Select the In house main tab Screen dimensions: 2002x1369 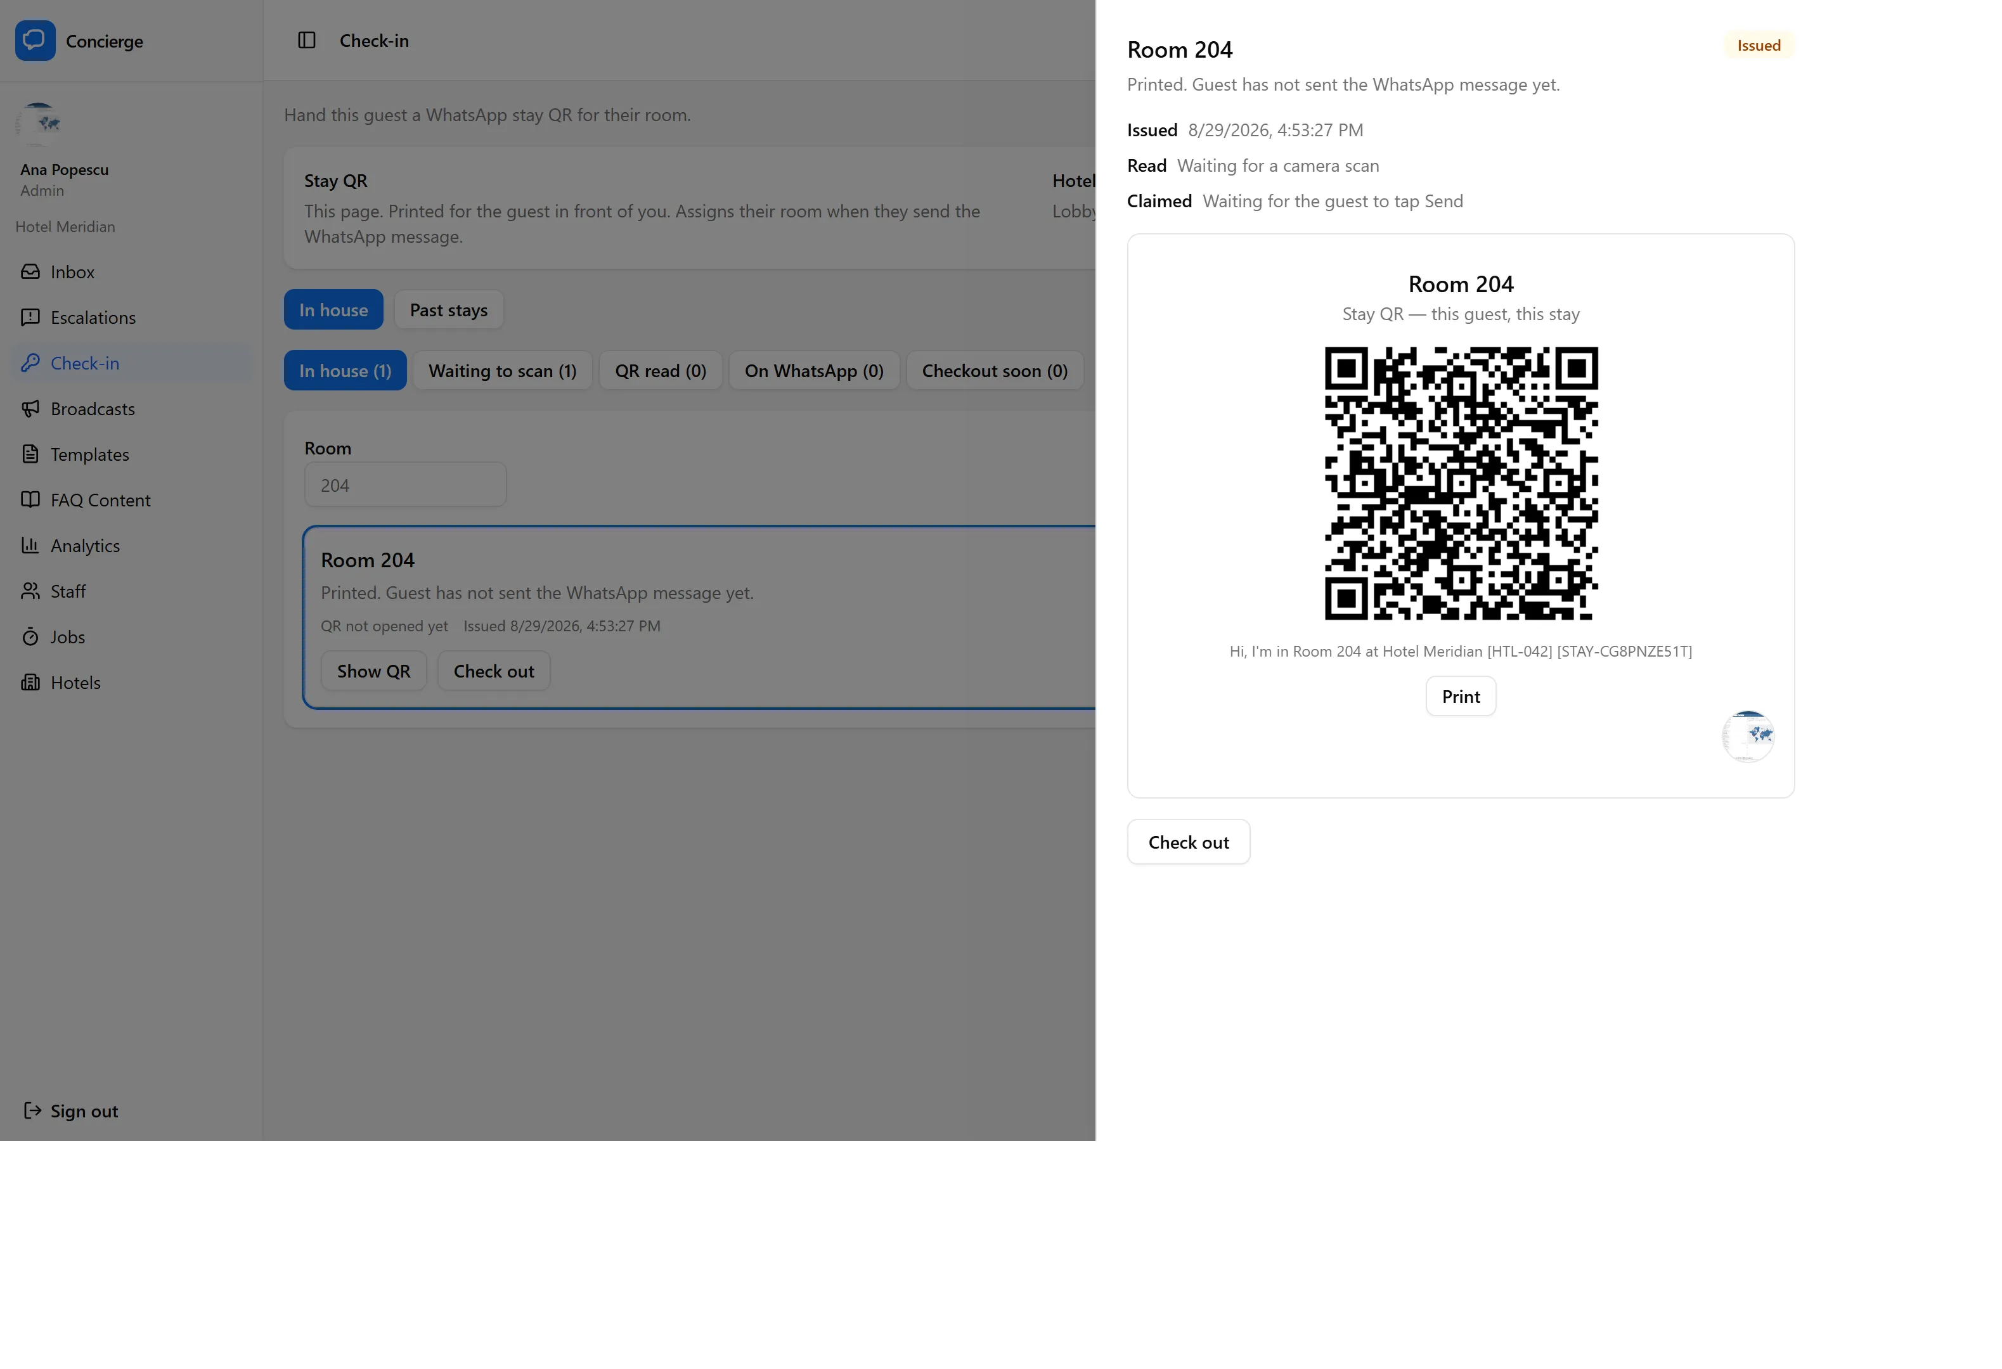[x=333, y=309]
